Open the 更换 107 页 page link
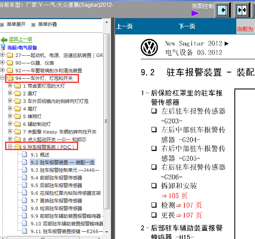Image resolution: width=255 pixels, height=239 pixels. pyautogui.click(x=189, y=216)
